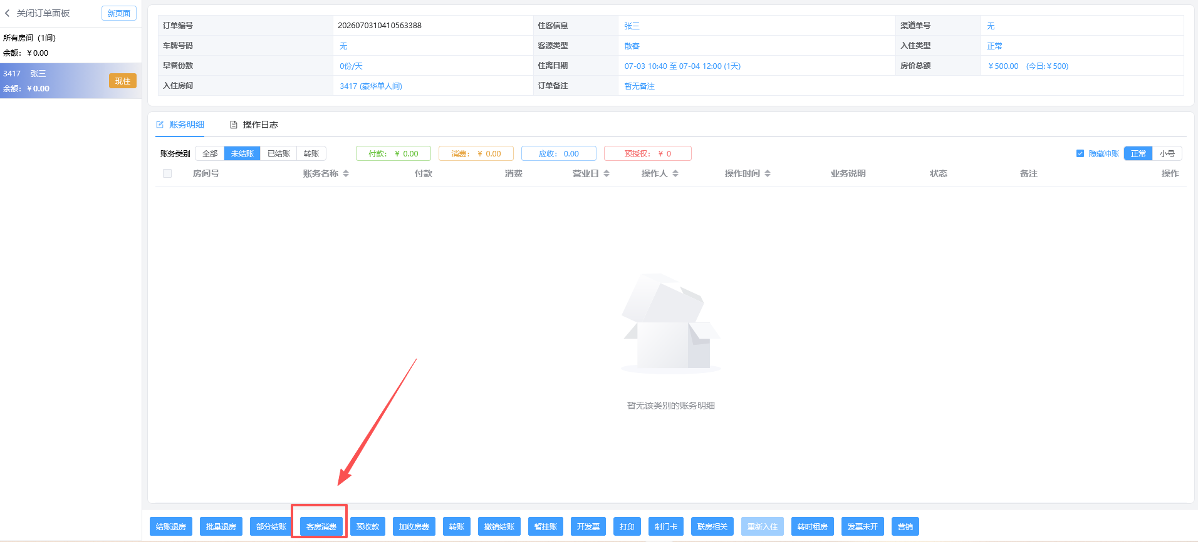This screenshot has height=542, width=1198.
Task: Click 重新入住 button
Action: click(763, 526)
